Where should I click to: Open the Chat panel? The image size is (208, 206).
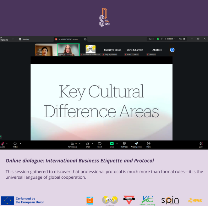coord(88,145)
